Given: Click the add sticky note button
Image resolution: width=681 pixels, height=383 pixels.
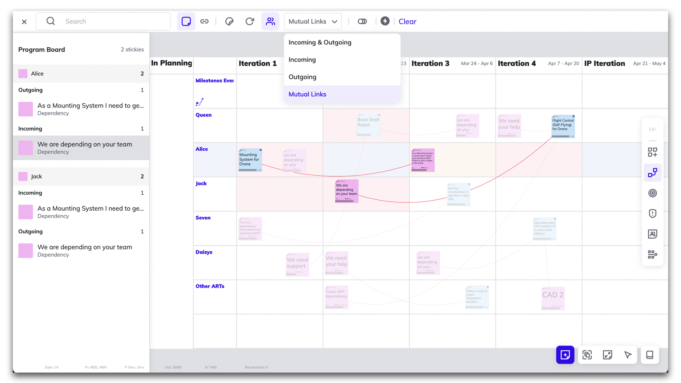Looking at the screenshot, I should (565, 355).
